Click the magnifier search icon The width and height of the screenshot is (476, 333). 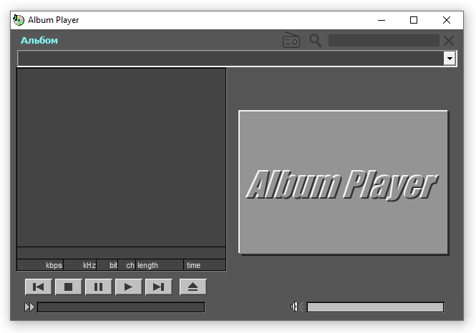tap(316, 40)
